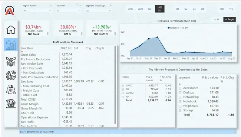Open the Sales handshake icon

11,62
